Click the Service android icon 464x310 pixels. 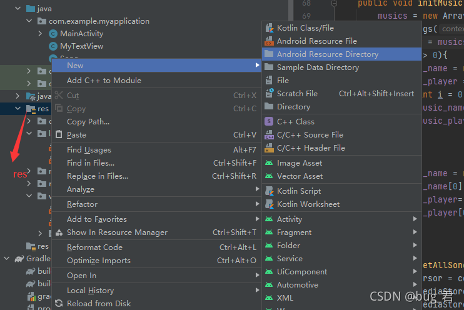click(x=269, y=259)
